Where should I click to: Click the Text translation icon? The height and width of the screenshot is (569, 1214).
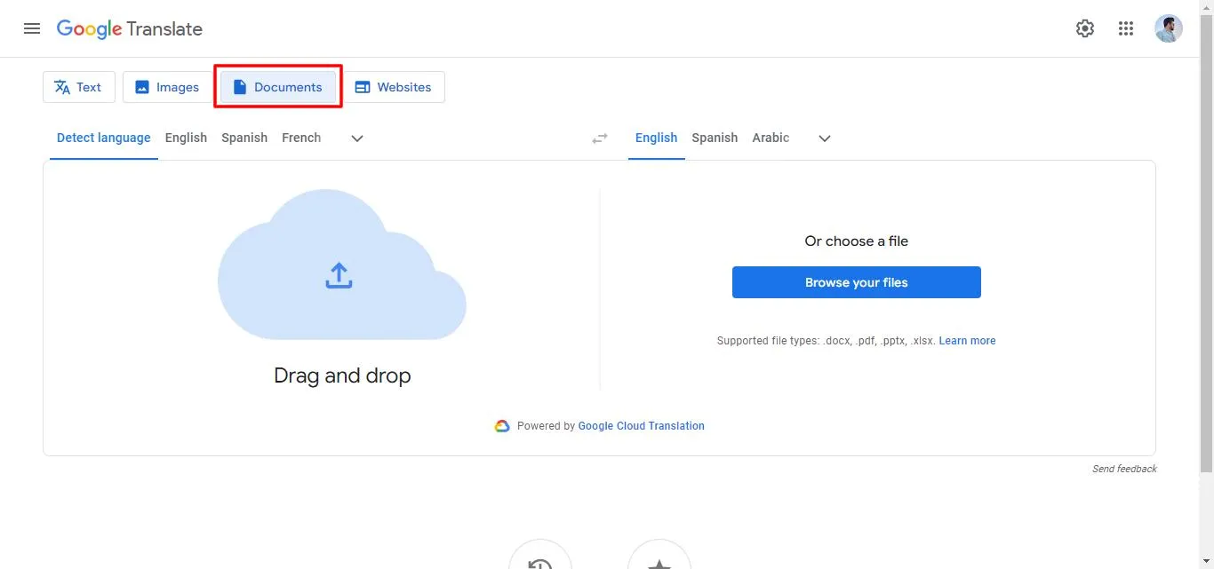tap(62, 86)
